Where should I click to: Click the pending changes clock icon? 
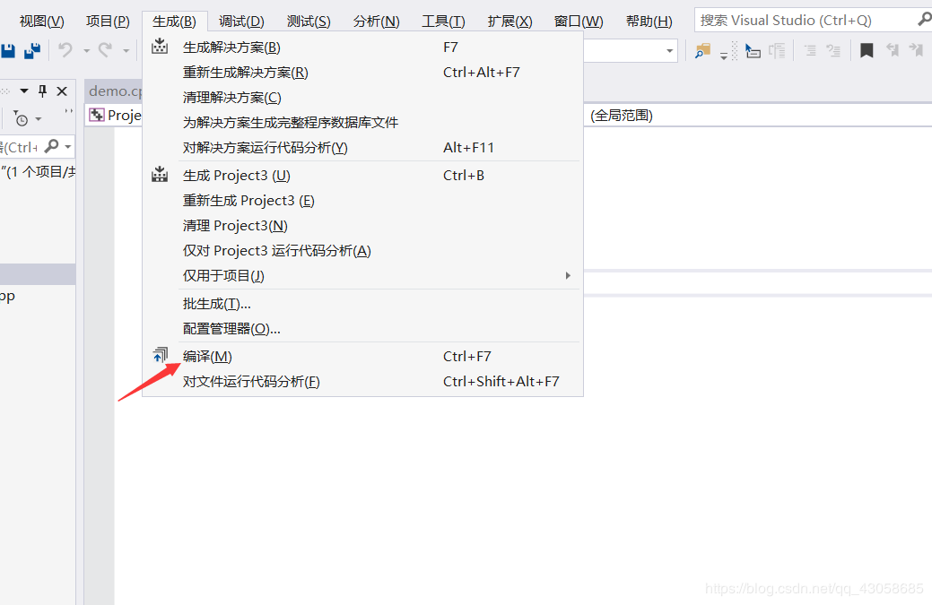22,119
